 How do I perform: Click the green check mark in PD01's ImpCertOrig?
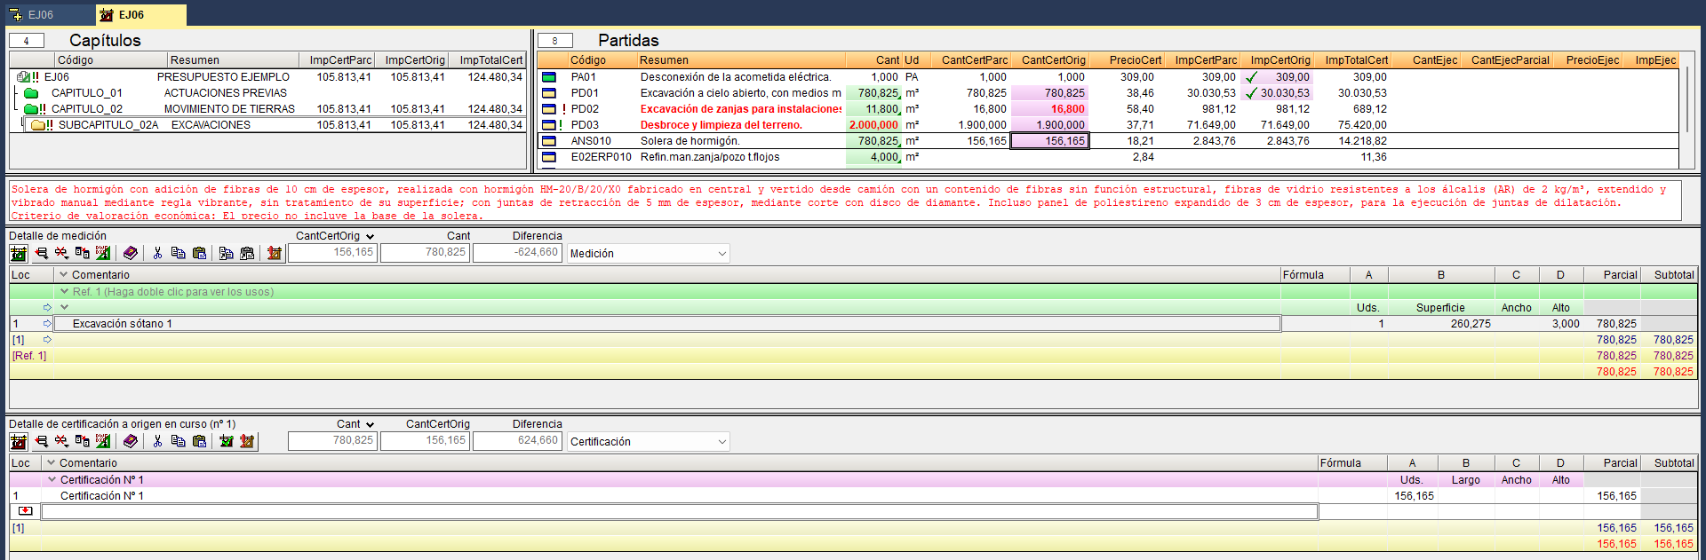coord(1251,93)
